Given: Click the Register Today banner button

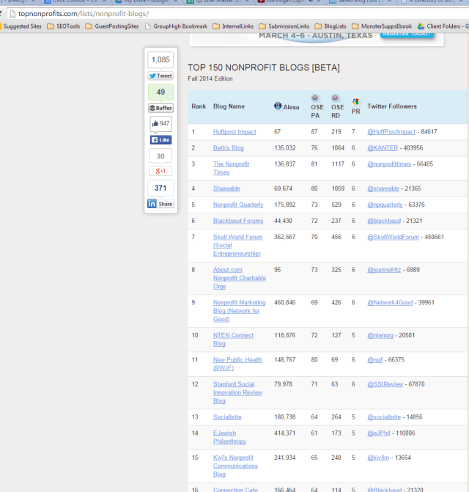Looking at the screenshot, I should point(407,34).
